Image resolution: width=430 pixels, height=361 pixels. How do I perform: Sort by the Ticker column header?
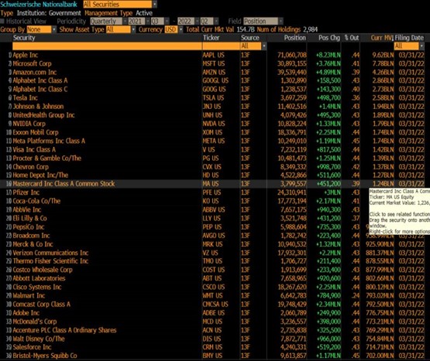pyautogui.click(x=212, y=38)
